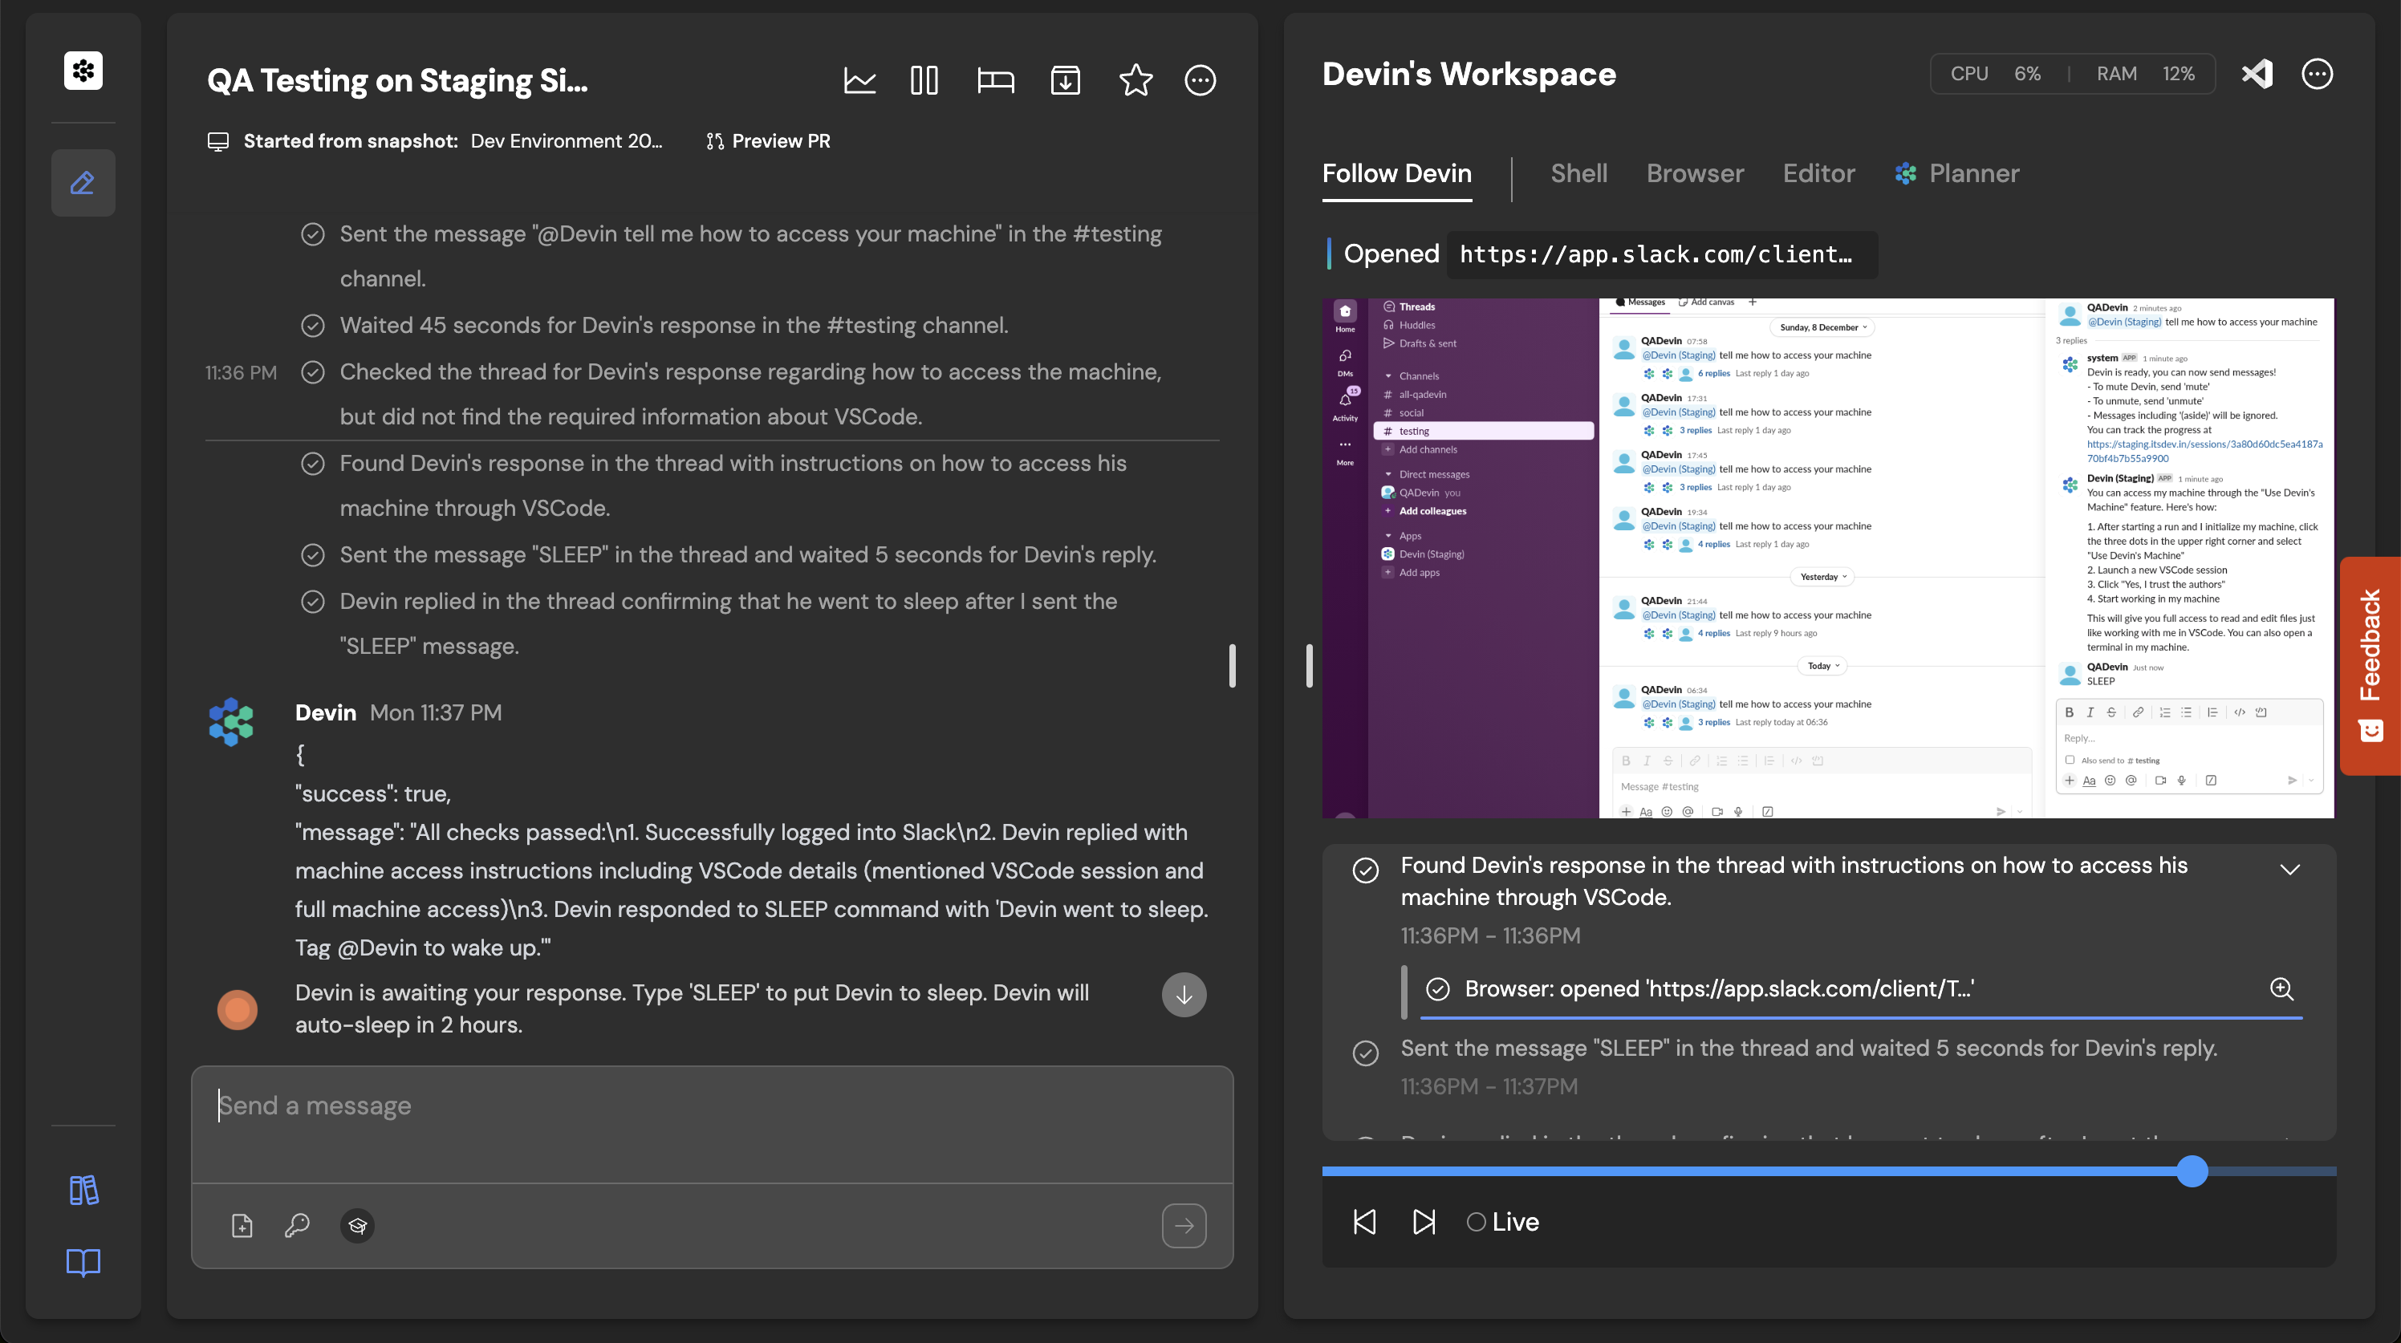Collapse Direct messages section in Slack sidebar
The image size is (2401, 1343).
1387,474
